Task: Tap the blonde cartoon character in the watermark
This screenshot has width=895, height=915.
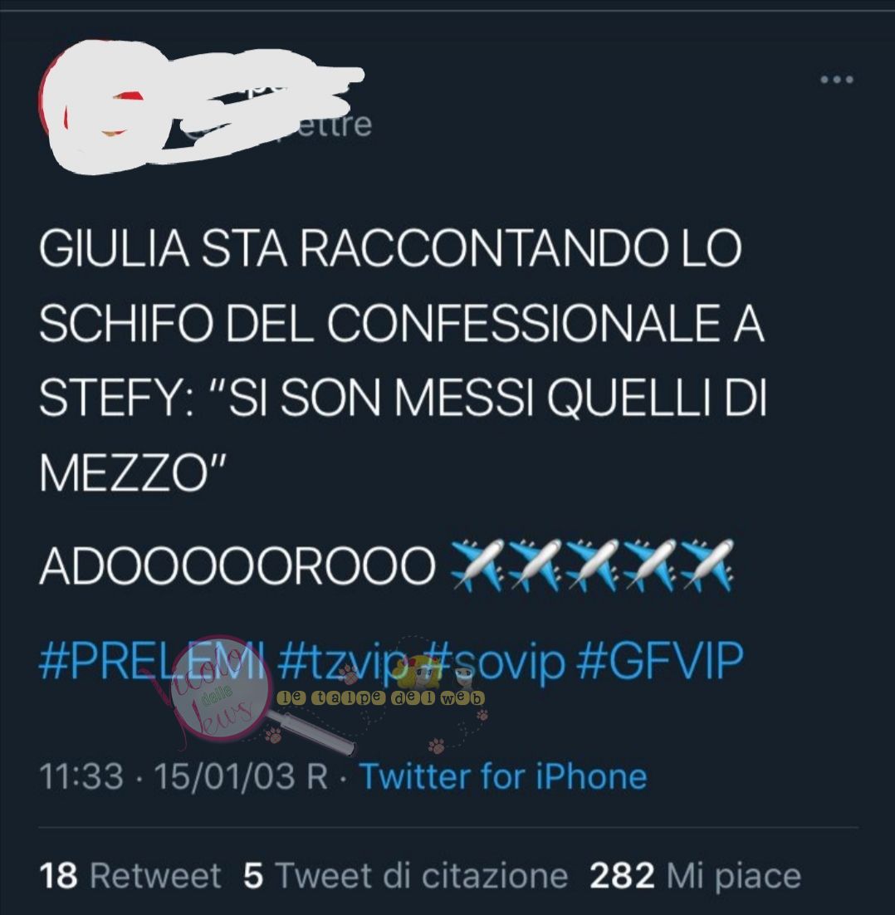Action: (x=417, y=669)
